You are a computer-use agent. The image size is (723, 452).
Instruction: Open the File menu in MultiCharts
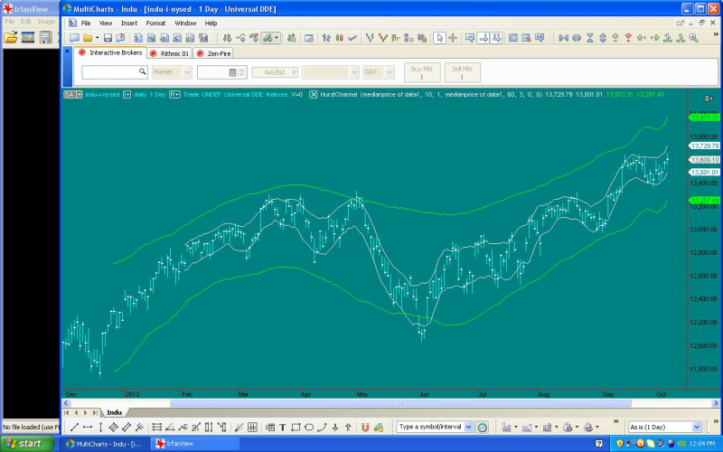(86, 24)
